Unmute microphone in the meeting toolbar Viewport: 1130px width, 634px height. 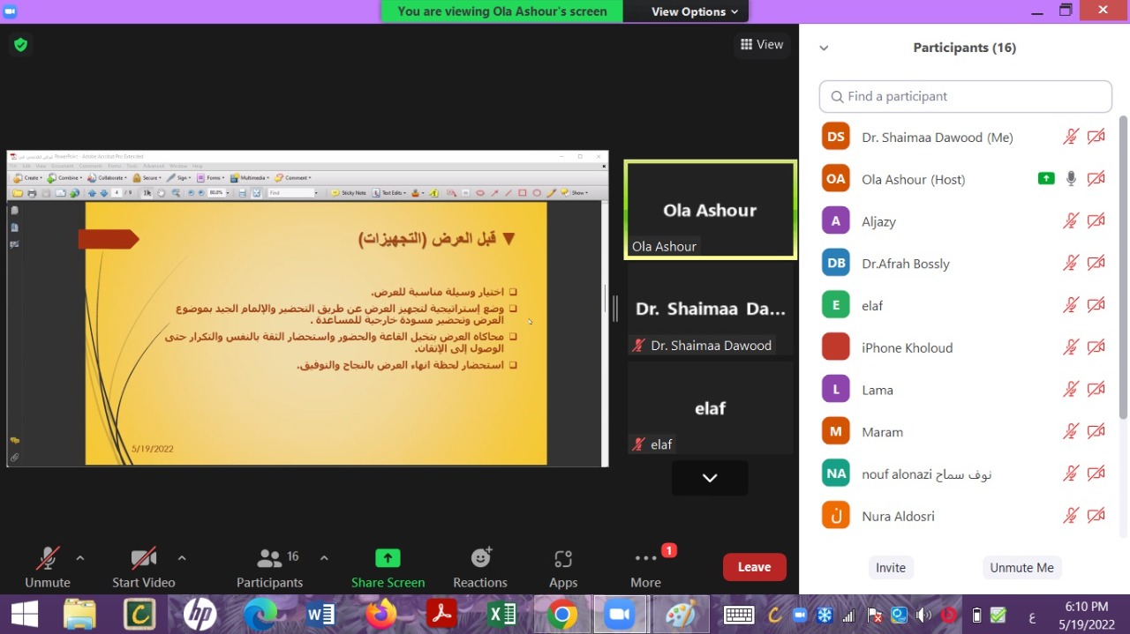tap(47, 558)
